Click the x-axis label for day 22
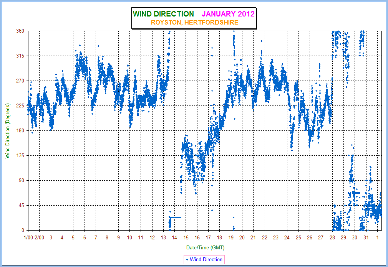This screenshot has width=388, height=267. [265, 237]
